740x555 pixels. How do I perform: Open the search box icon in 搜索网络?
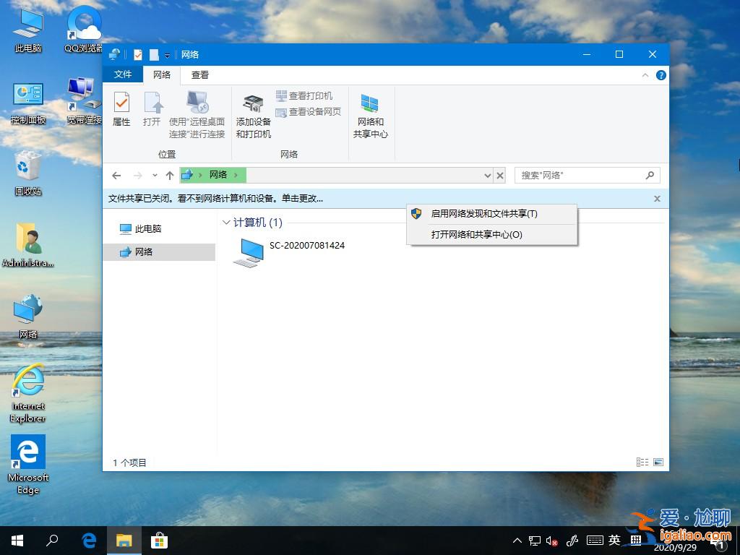(x=651, y=175)
